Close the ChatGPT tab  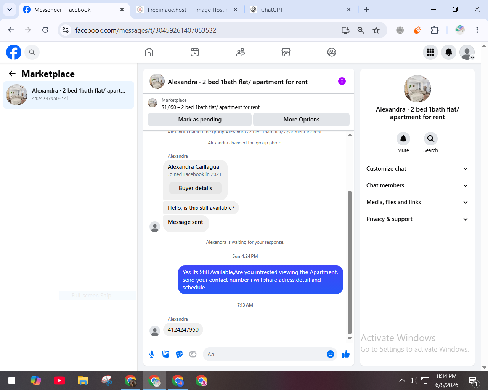tap(349, 10)
